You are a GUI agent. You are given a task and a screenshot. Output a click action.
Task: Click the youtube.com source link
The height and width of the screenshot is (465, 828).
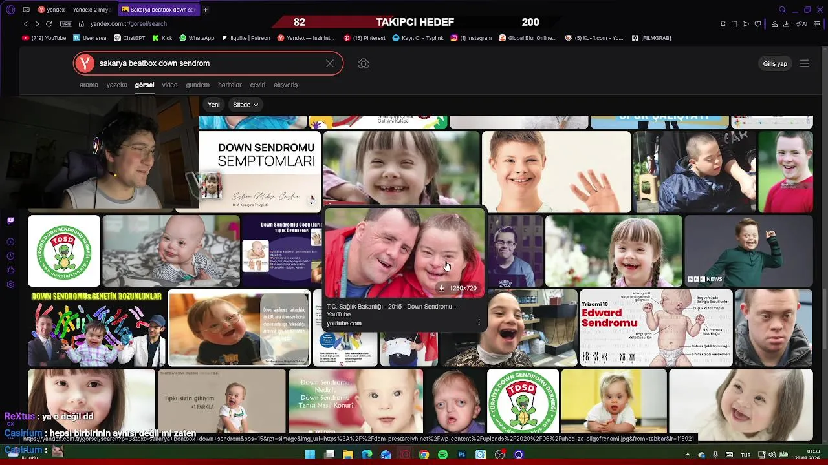click(x=344, y=323)
